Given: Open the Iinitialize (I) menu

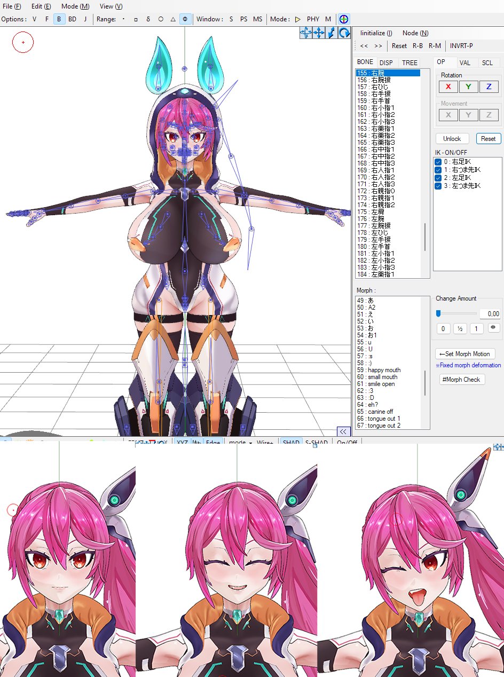Looking at the screenshot, I should tap(376, 33).
